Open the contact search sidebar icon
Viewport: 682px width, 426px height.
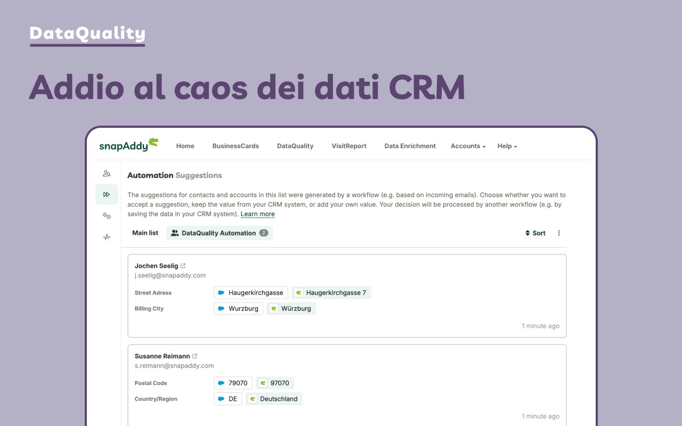pos(107,173)
